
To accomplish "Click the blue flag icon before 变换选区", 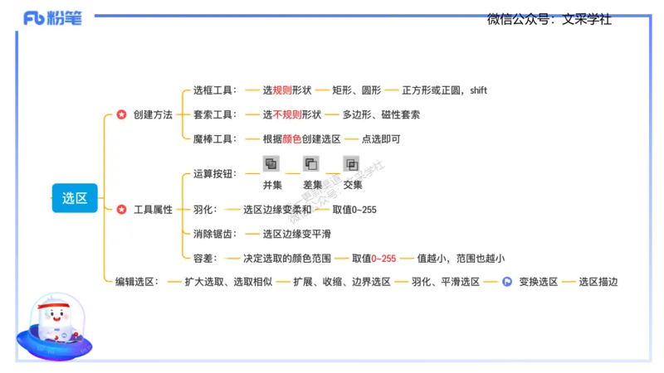I will [x=507, y=282].
